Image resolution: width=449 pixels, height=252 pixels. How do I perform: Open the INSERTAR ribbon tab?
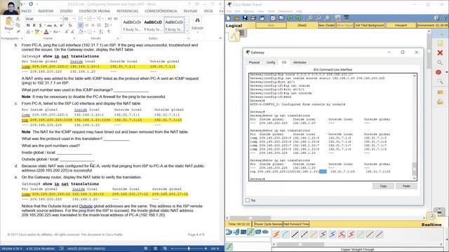(x=46, y=11)
